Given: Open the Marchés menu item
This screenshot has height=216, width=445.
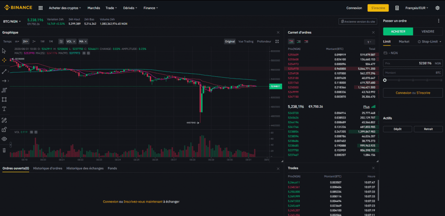Looking at the screenshot, I should click(x=94, y=8).
